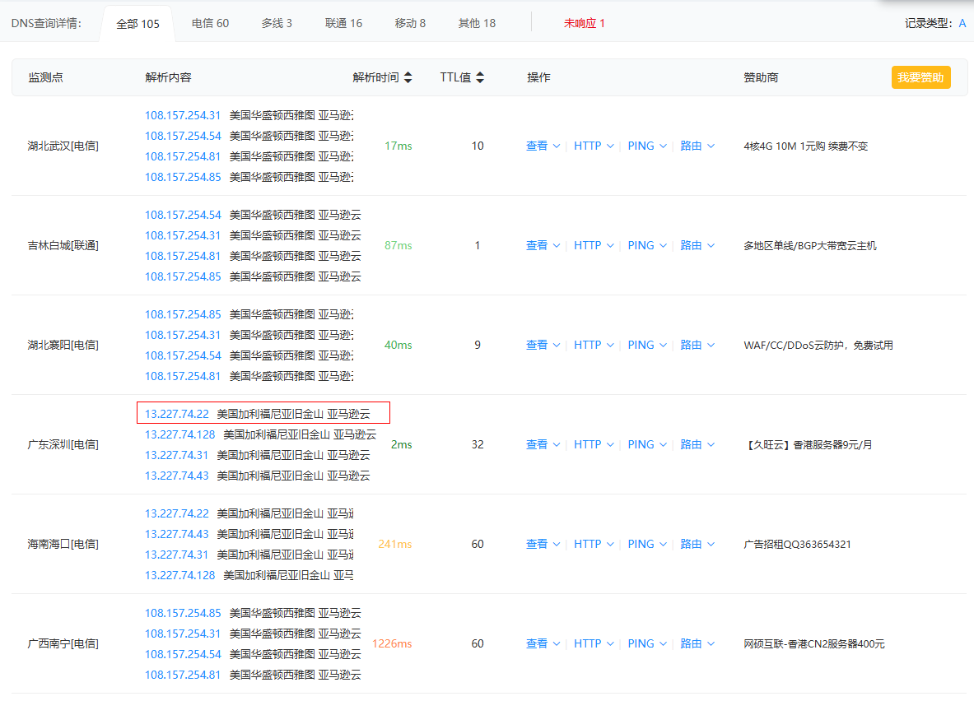Open sponsor link WAF/CC/DDoS云防护，免费试用

pos(818,346)
